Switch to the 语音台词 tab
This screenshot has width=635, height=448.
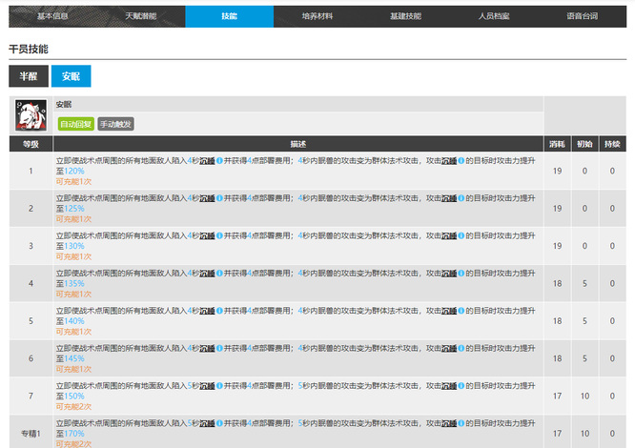click(x=583, y=16)
